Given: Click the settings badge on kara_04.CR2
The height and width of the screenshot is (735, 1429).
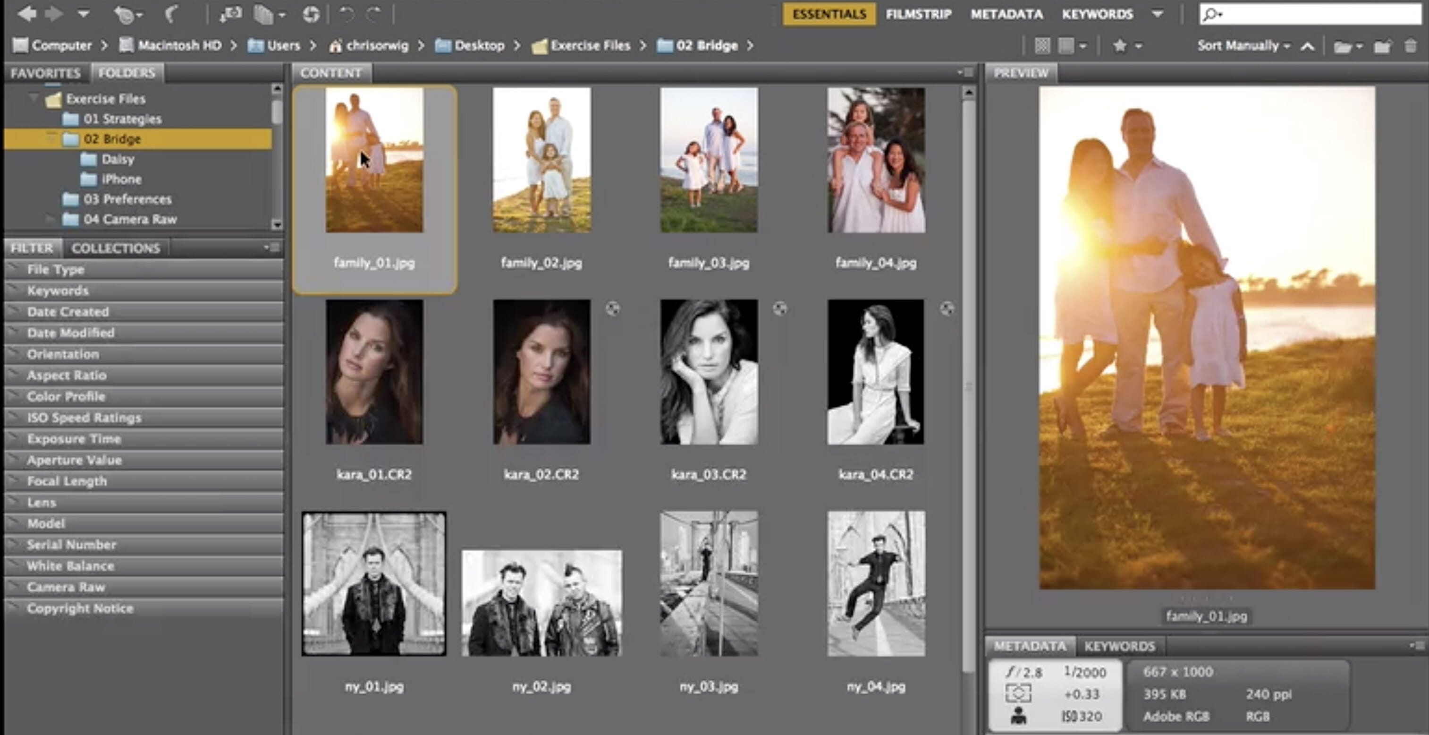Looking at the screenshot, I should click(947, 308).
